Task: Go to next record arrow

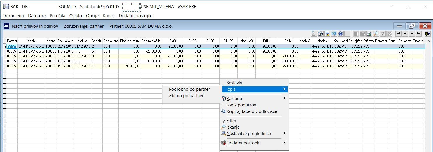Action: coord(412,34)
